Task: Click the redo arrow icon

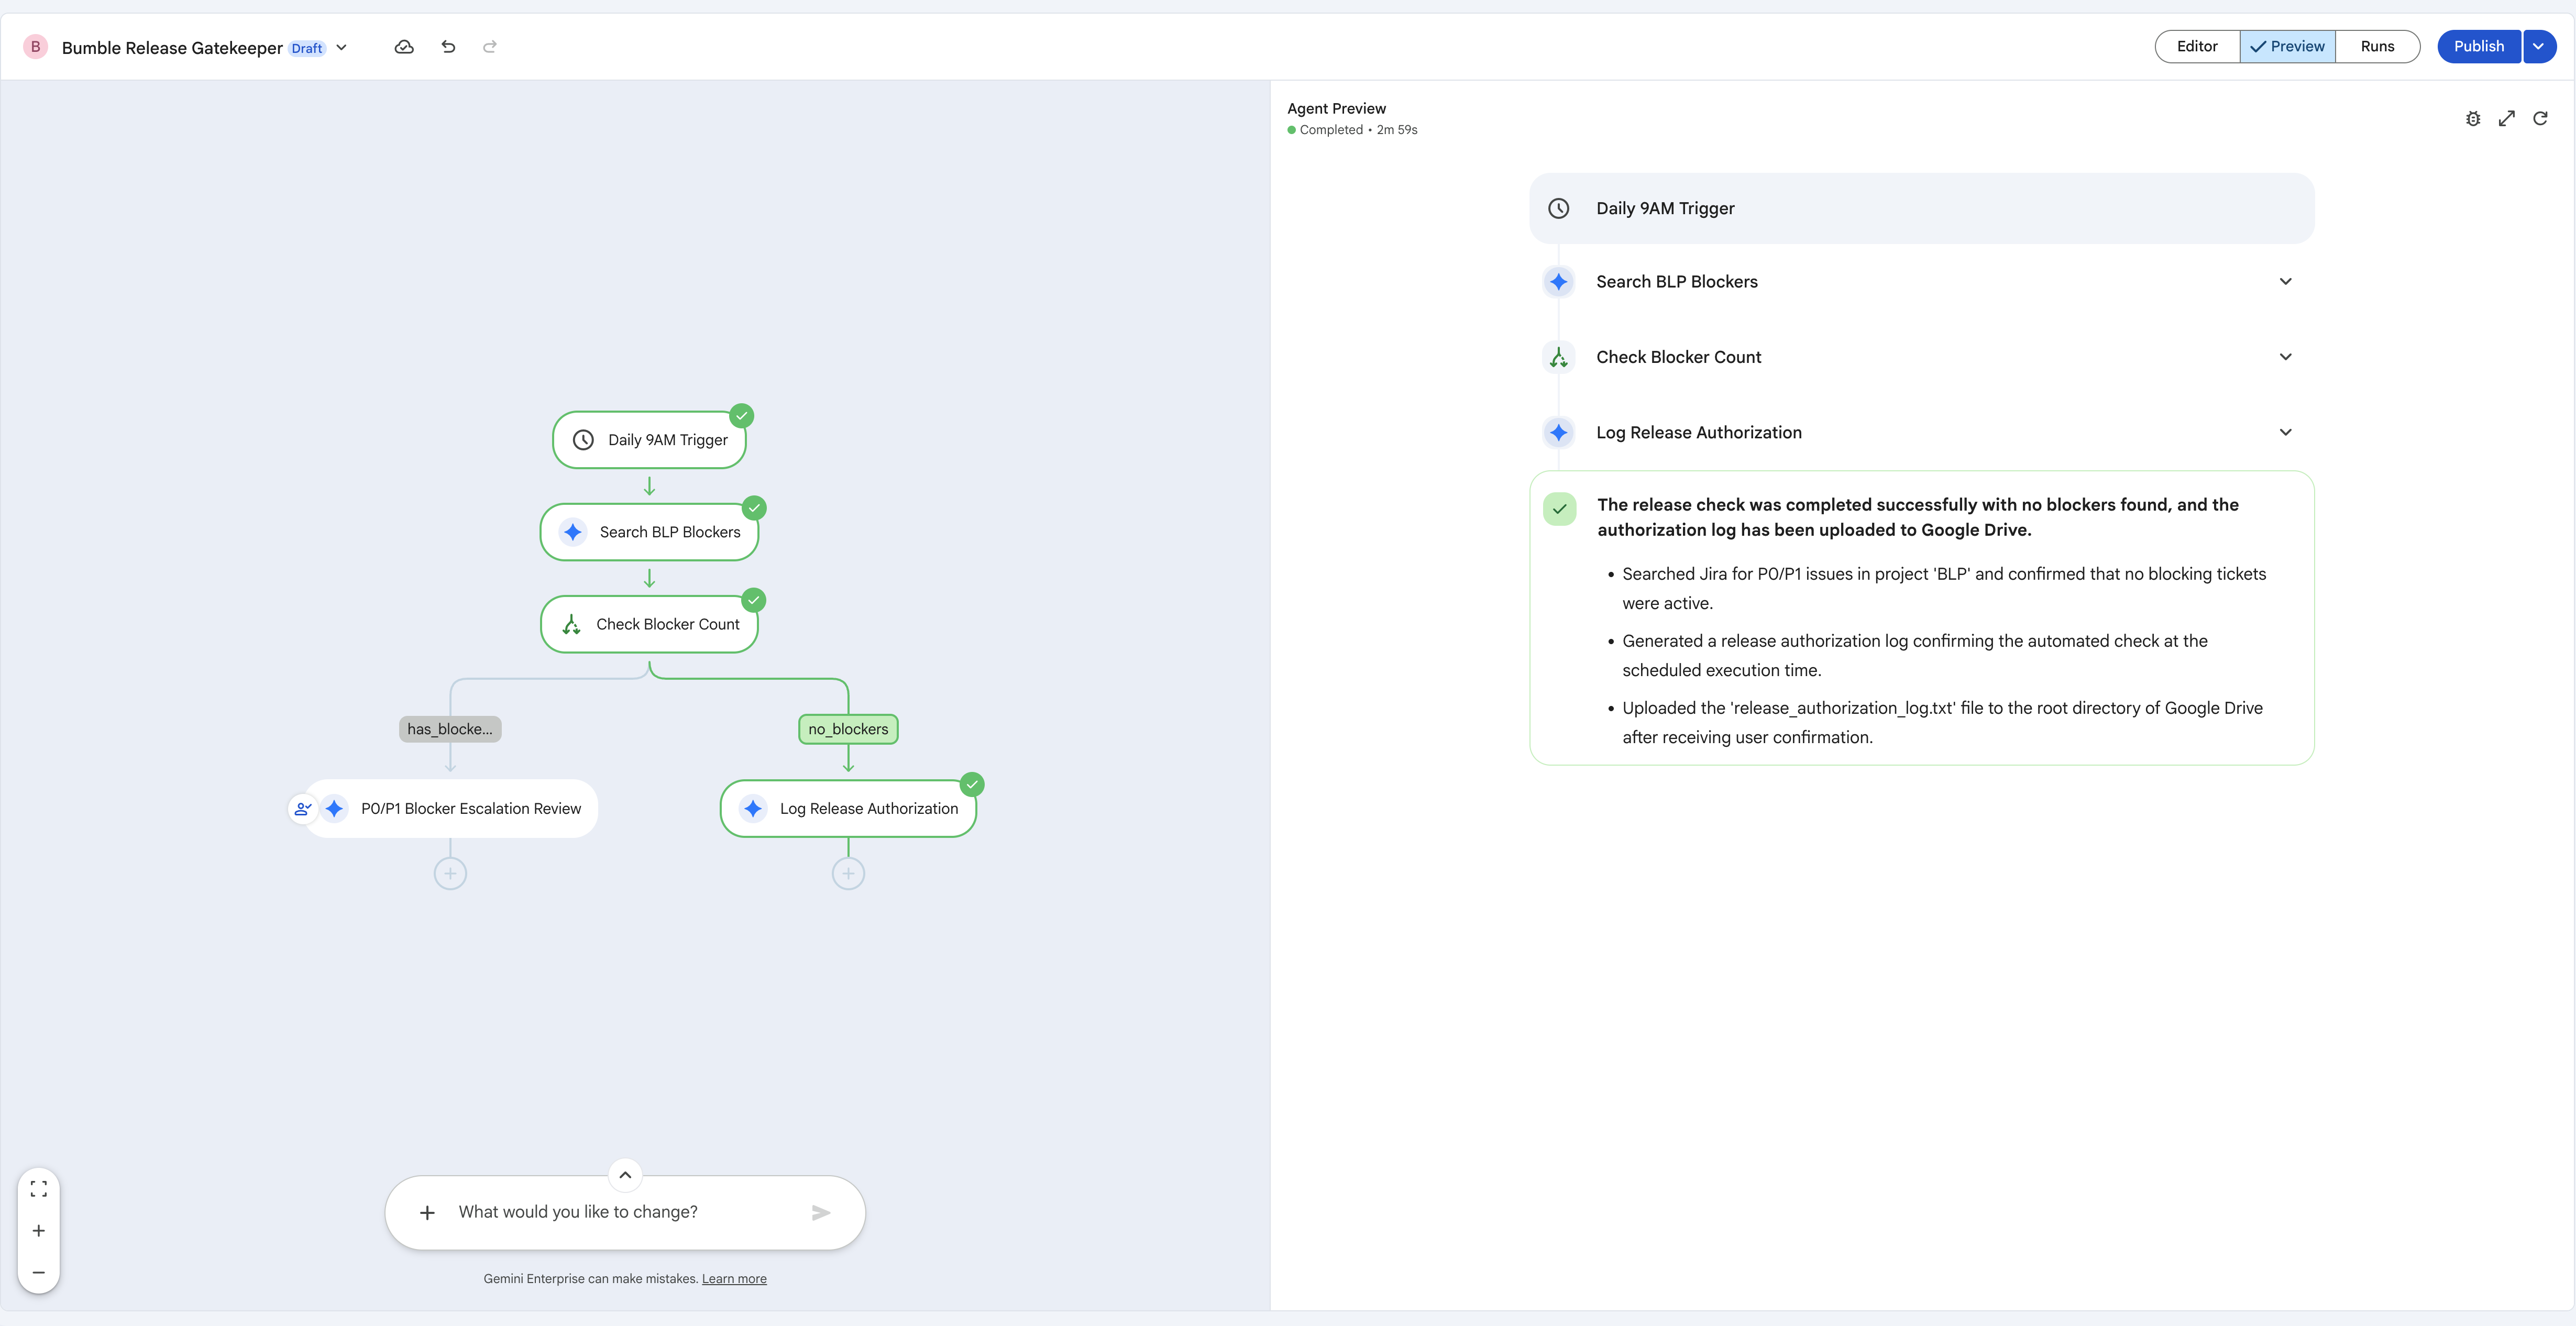Action: [490, 47]
